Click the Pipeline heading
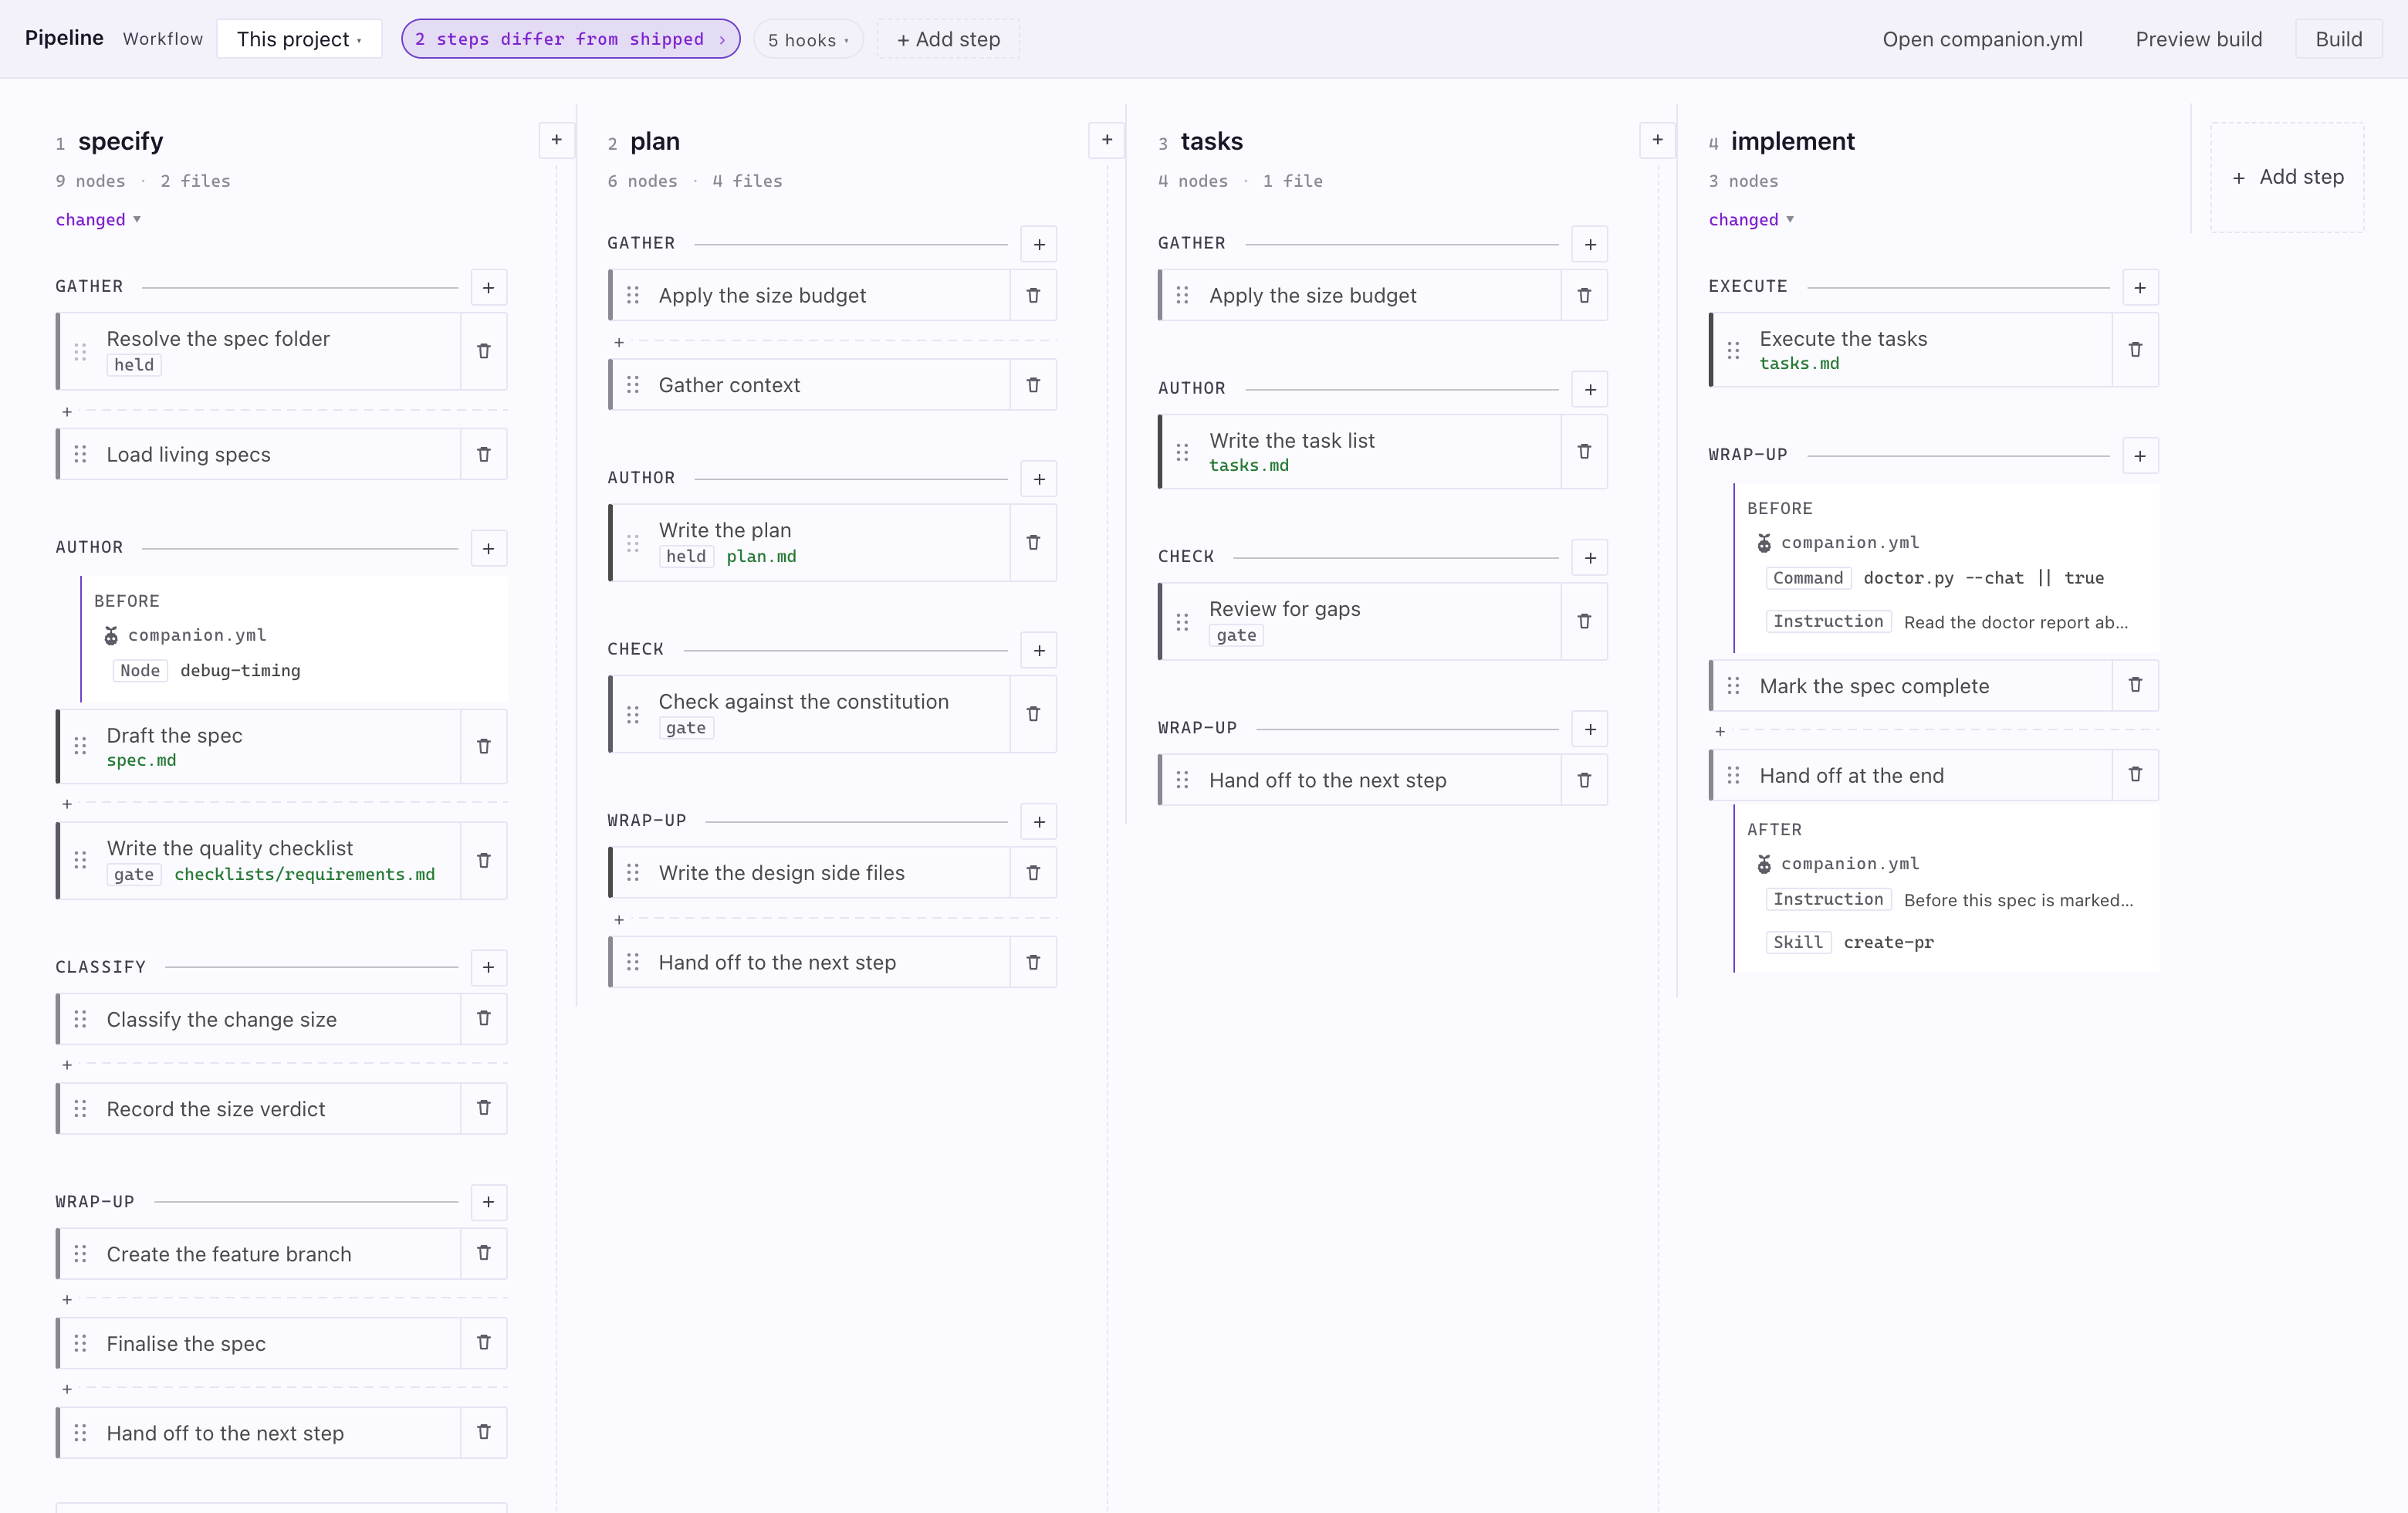 pyautogui.click(x=64, y=38)
